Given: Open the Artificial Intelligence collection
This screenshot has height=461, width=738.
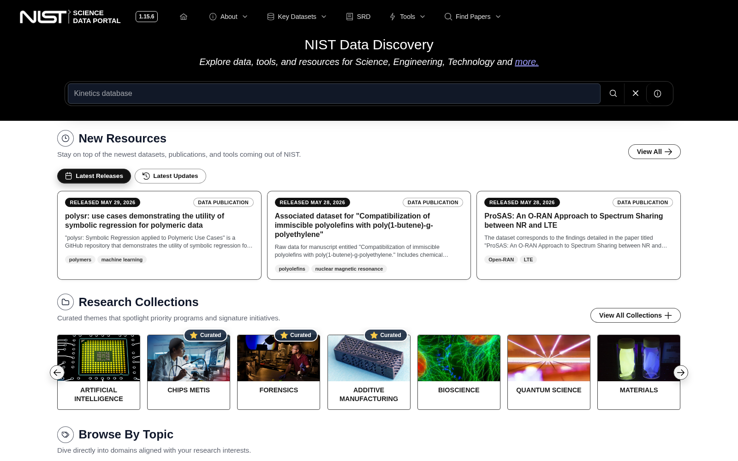Looking at the screenshot, I should (99, 372).
